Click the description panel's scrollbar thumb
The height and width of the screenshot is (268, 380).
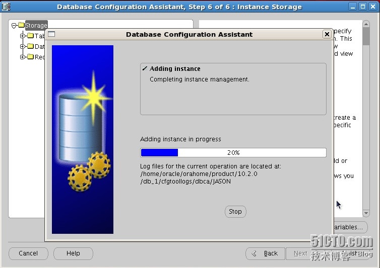(x=366, y=36)
